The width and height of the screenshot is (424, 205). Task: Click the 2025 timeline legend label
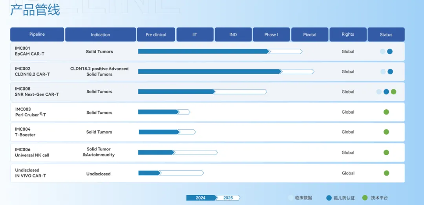228,198
